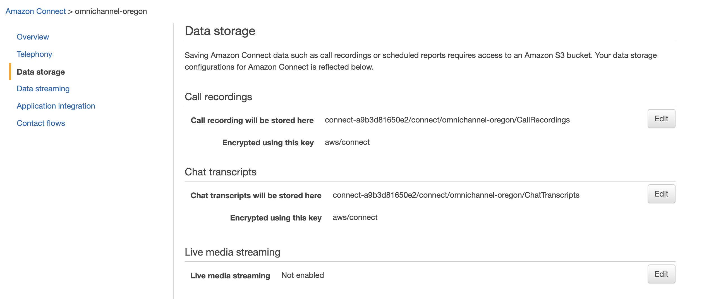This screenshot has height=299, width=704.
Task: Click the aws/connect key under Call recordings
Action: [347, 142]
